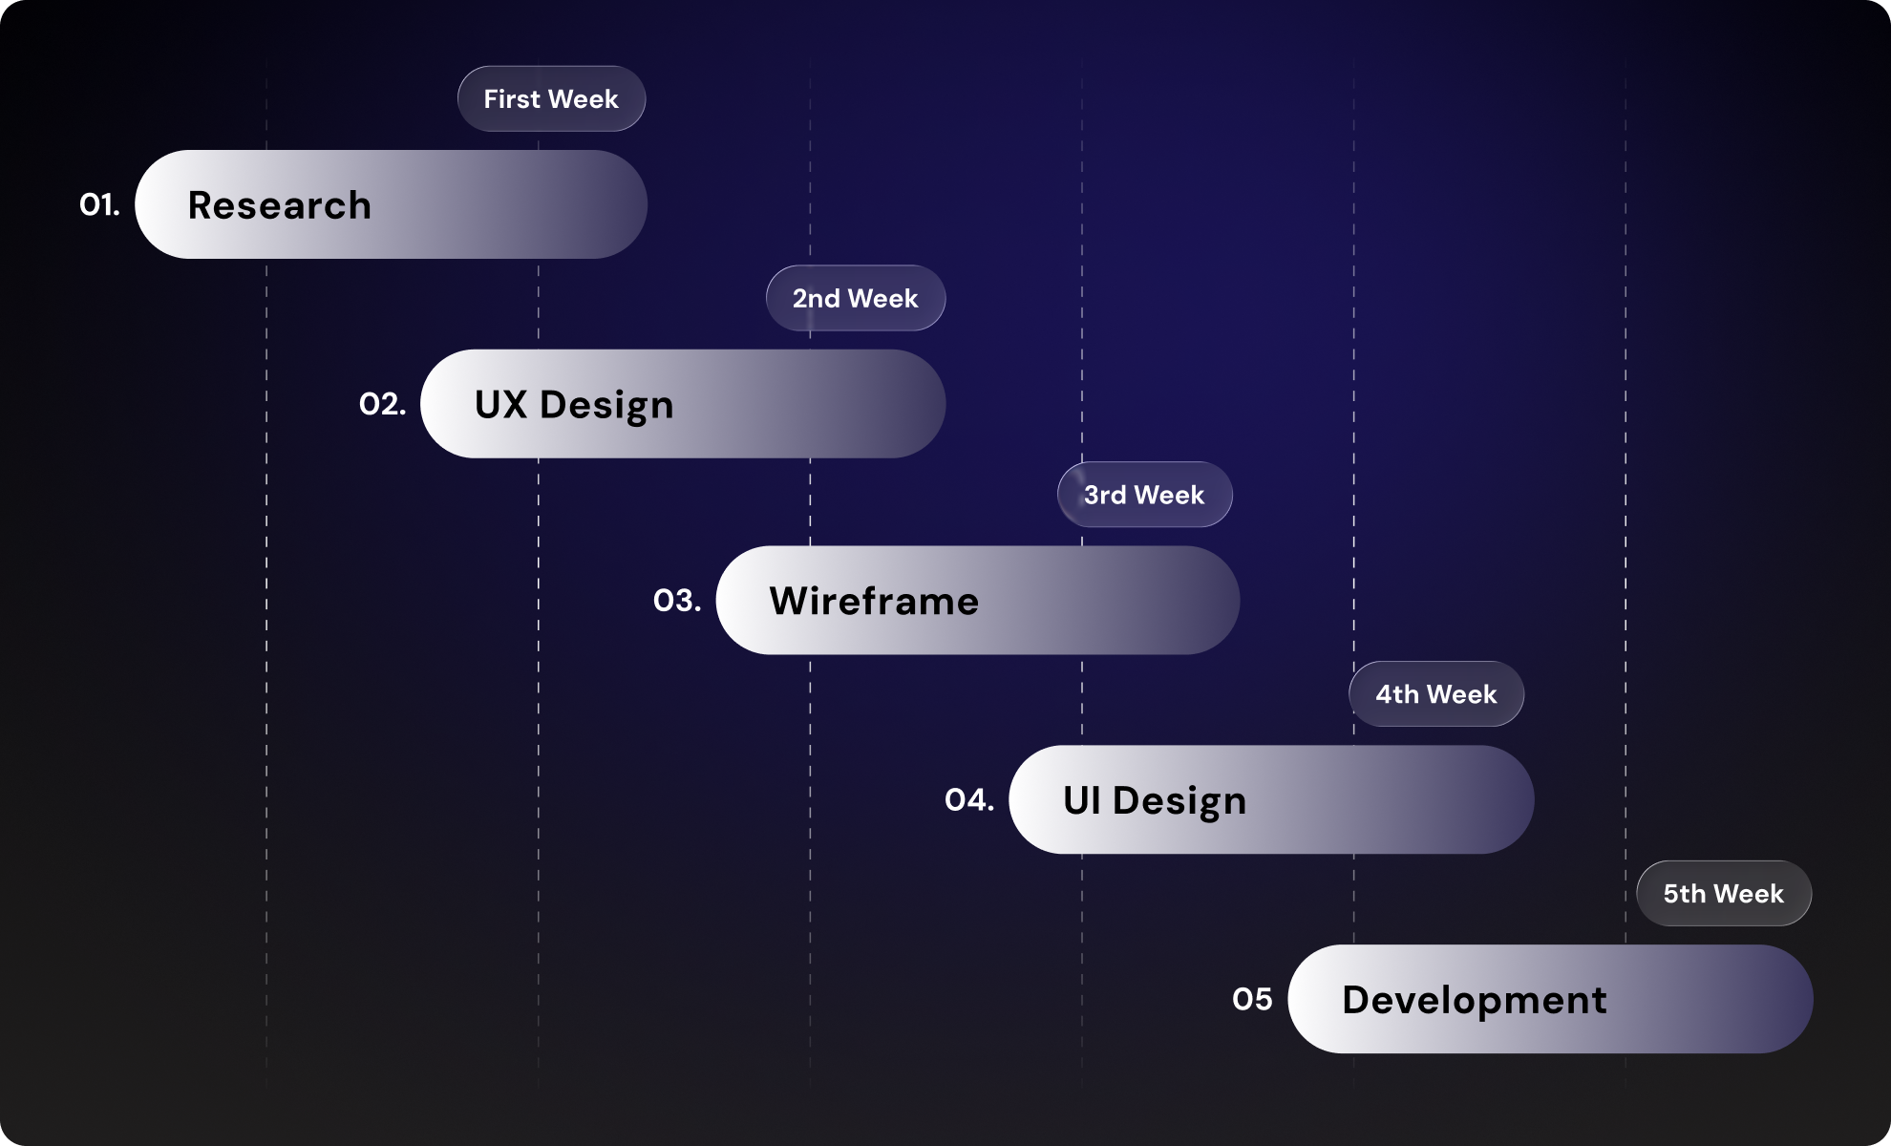1891x1146 pixels.
Task: Click the 5th Week label pill
Action: pos(1723,893)
